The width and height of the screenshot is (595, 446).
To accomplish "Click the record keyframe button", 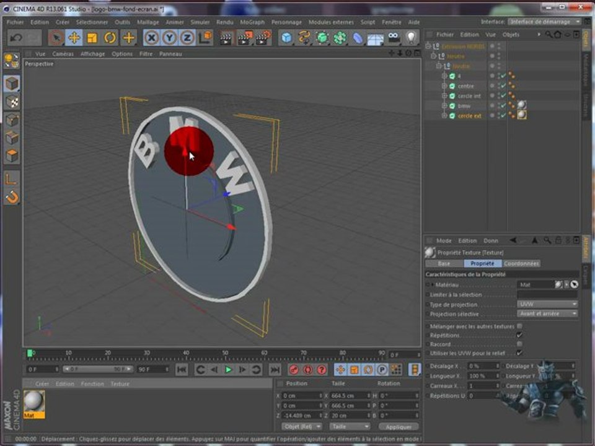I will 294,369.
